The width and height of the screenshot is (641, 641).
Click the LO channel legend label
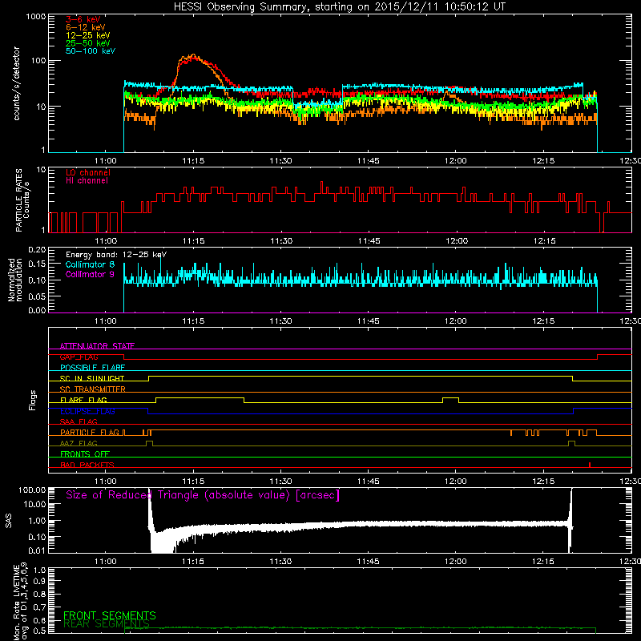88,172
